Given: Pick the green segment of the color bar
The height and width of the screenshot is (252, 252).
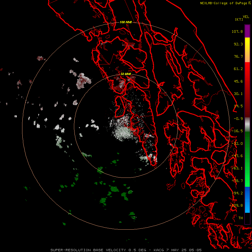Looking at the screenshot, I should 247,159.
